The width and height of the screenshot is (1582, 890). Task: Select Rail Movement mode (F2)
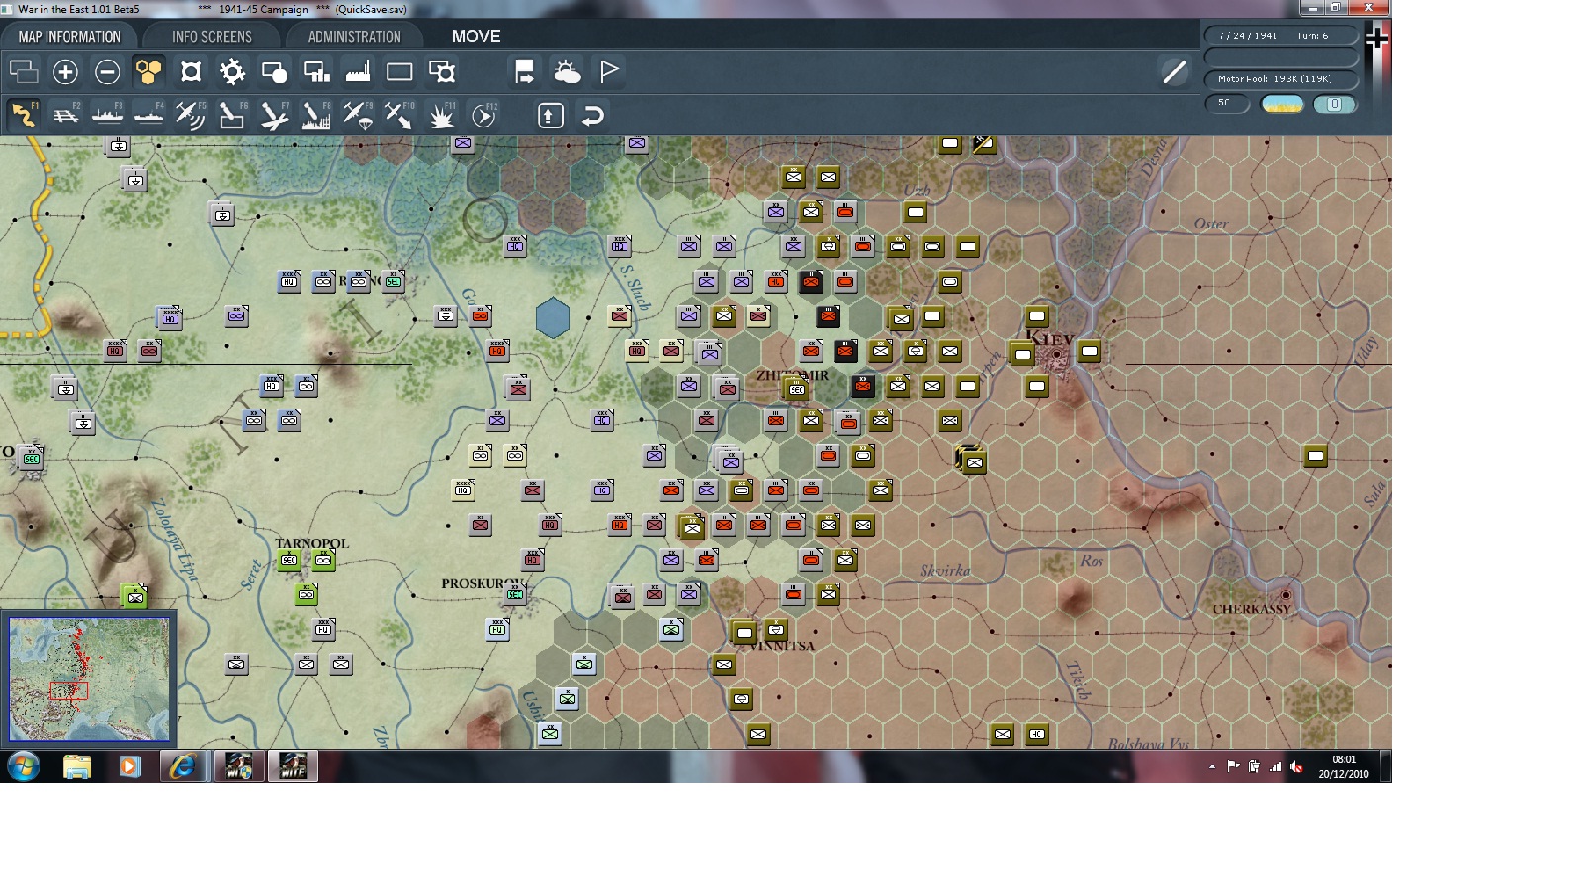(65, 115)
